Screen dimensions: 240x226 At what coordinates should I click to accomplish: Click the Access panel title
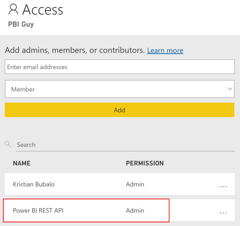[x=43, y=10]
